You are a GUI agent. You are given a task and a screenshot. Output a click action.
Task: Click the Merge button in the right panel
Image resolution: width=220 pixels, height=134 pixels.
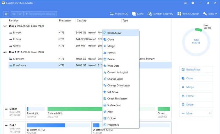196,87
